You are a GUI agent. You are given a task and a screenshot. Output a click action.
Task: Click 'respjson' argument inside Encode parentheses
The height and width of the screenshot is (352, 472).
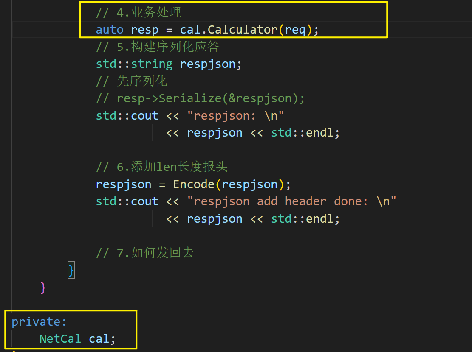point(249,184)
